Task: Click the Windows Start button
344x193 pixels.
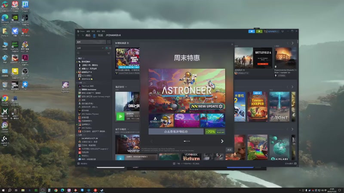Action: (x=3, y=190)
